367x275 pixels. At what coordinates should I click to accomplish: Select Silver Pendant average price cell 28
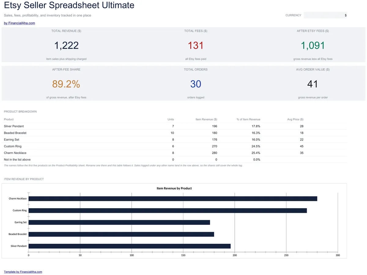(302, 126)
